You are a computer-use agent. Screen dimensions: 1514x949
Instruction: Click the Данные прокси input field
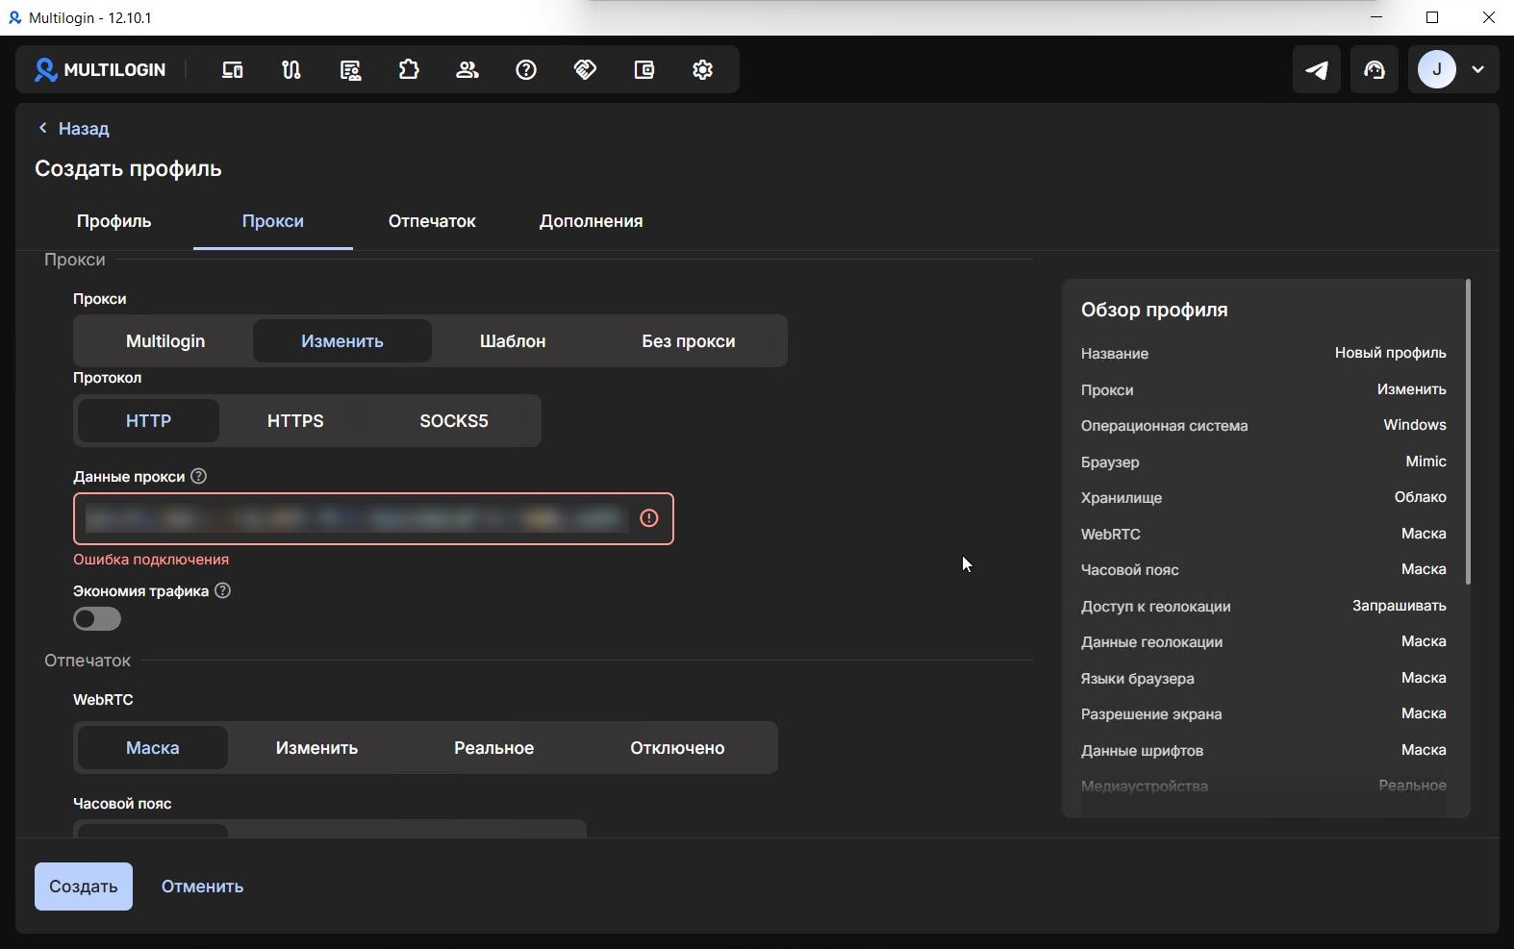[373, 519]
